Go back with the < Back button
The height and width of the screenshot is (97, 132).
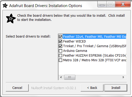92,88
